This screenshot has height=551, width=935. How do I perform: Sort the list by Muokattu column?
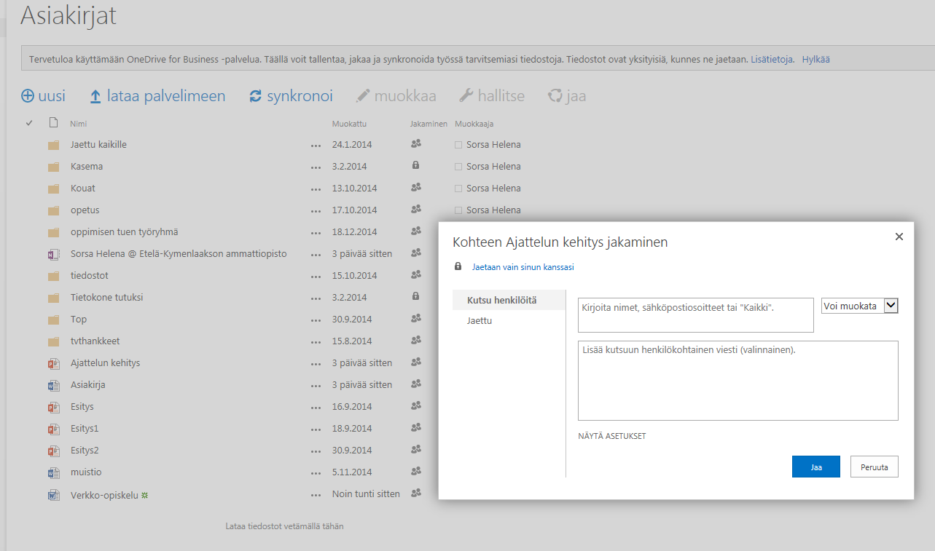click(349, 124)
